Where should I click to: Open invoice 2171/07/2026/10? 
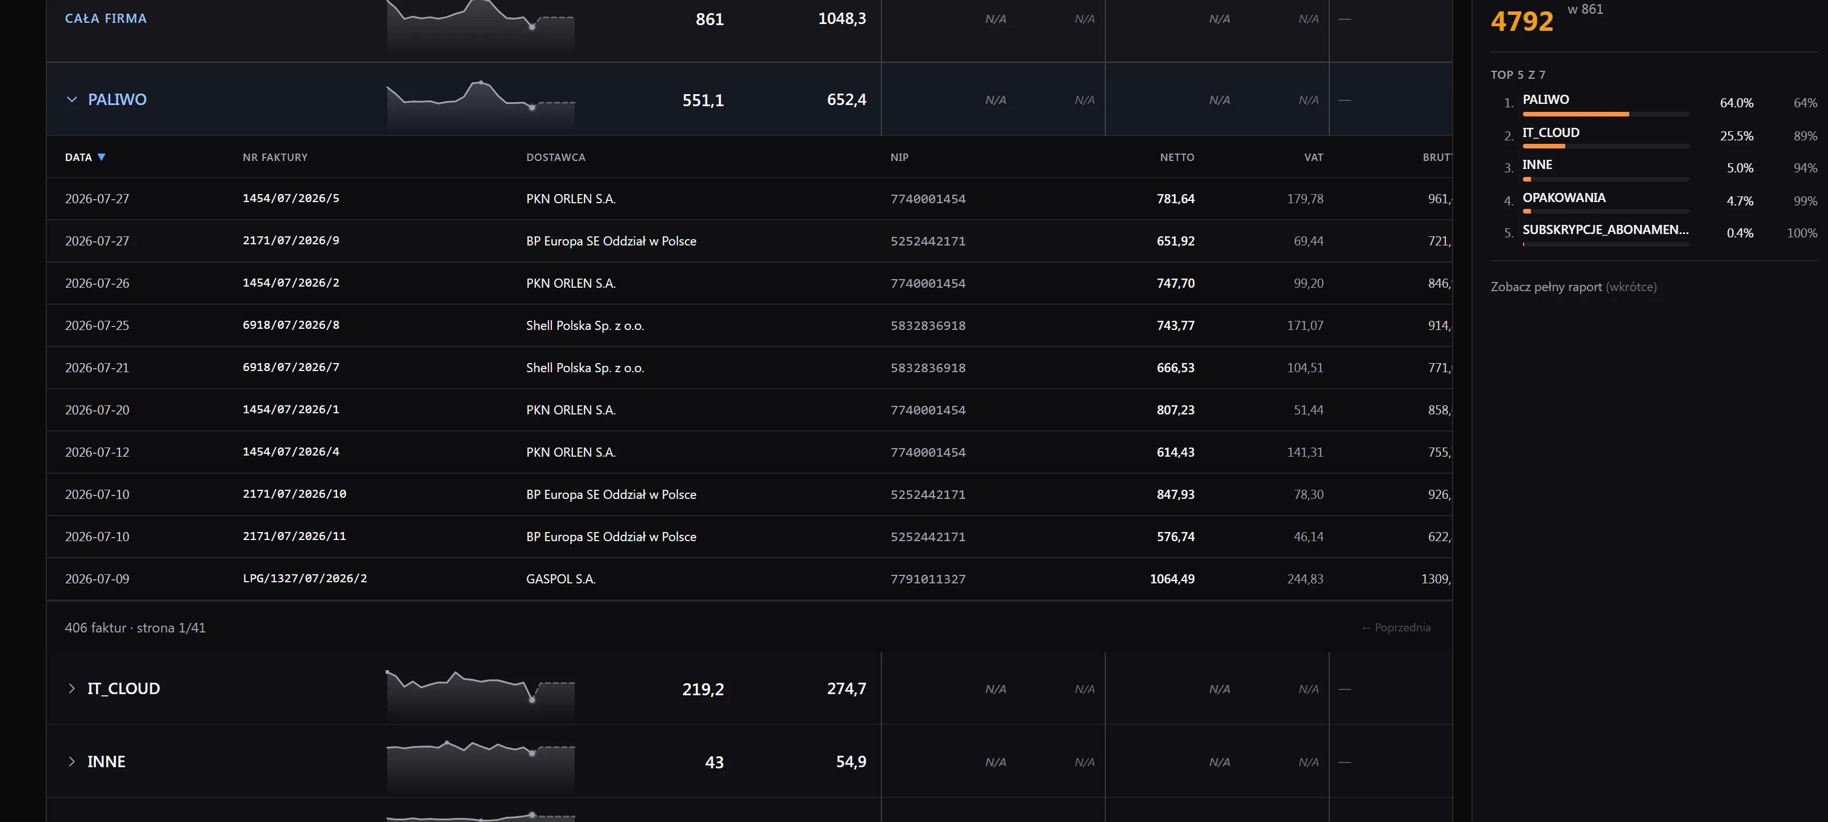(295, 494)
